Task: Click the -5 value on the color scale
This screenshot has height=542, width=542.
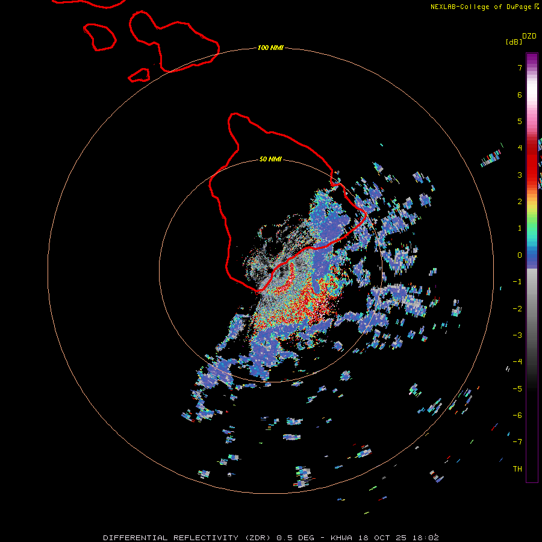Action: click(x=517, y=389)
